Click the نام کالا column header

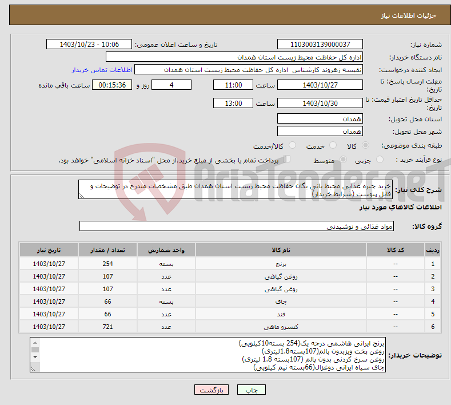281,250
